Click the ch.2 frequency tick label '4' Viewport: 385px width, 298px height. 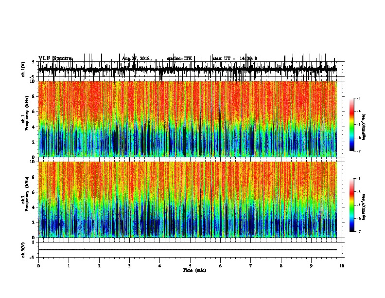coord(34,207)
